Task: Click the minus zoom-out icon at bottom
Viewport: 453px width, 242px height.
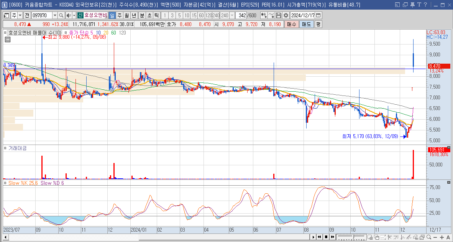Action: pyautogui.click(x=435, y=237)
